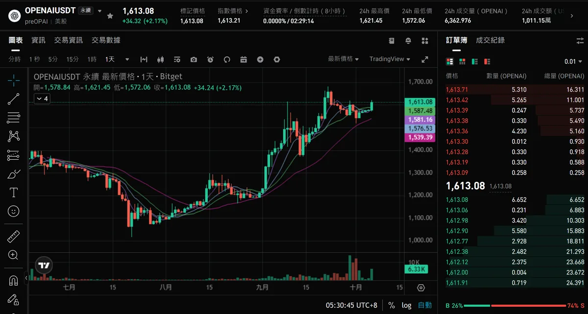The image size is (588, 314).
Task: Select the 1時 timeframe
Action: (92, 59)
